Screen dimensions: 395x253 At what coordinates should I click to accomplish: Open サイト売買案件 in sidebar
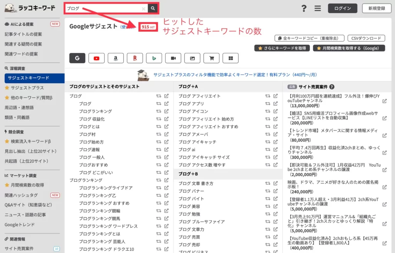tap(19, 249)
